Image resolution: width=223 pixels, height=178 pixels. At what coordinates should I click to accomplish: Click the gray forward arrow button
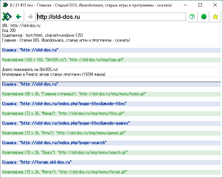[x=30, y=17]
